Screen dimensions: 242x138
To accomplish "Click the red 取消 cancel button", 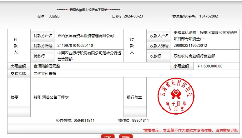I will tap(126, 136).
